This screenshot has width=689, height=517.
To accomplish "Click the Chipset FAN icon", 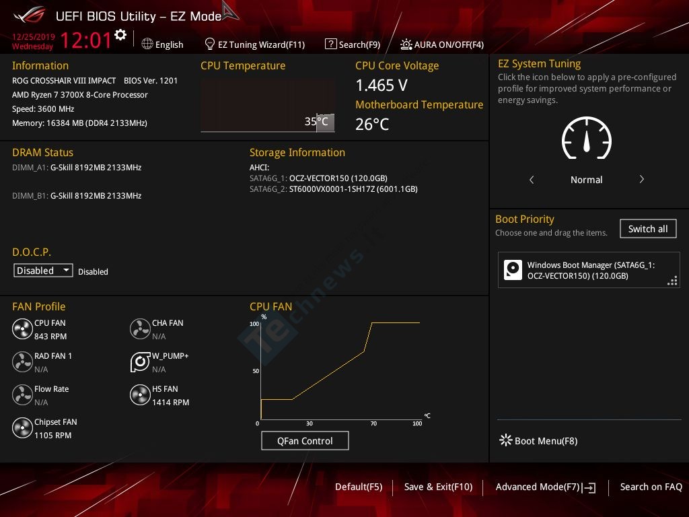I will click(22, 427).
